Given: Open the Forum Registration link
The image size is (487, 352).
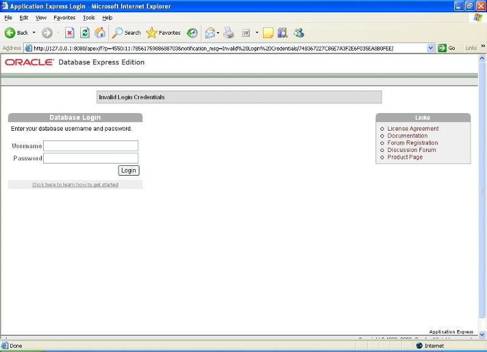Looking at the screenshot, I should 413,143.
